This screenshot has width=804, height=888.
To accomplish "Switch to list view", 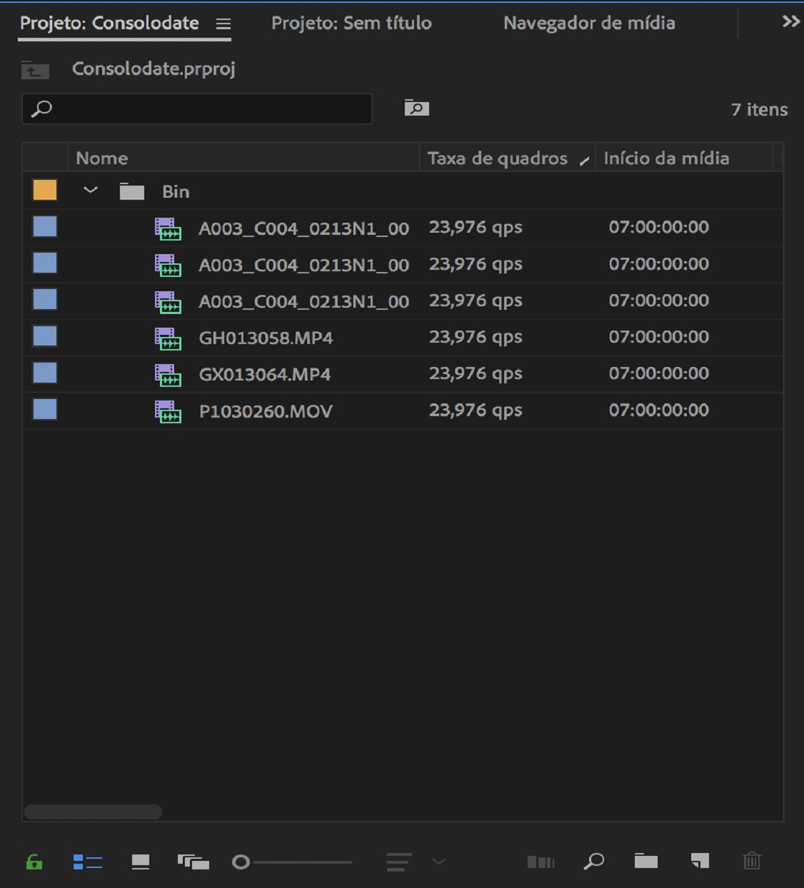I will pos(88,862).
